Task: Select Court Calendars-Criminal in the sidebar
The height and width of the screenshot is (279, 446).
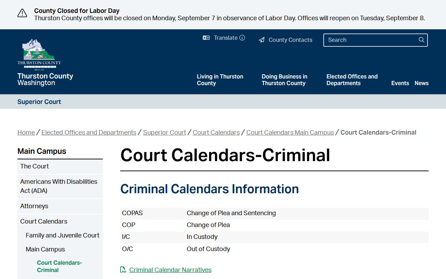Action: click(x=59, y=266)
